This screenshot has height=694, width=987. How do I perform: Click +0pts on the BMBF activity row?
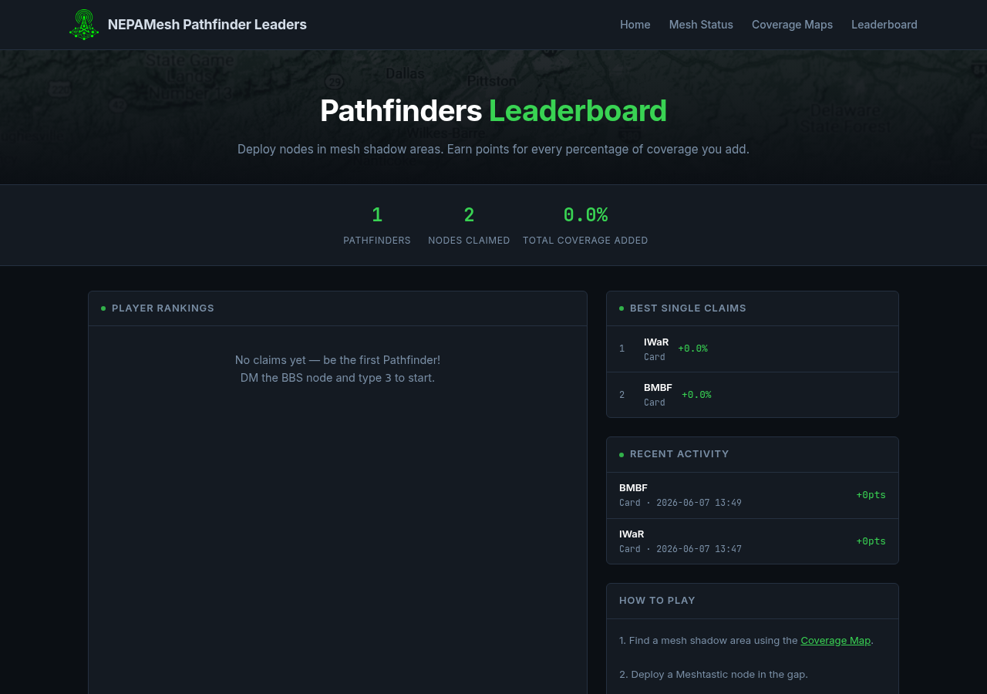(x=871, y=495)
